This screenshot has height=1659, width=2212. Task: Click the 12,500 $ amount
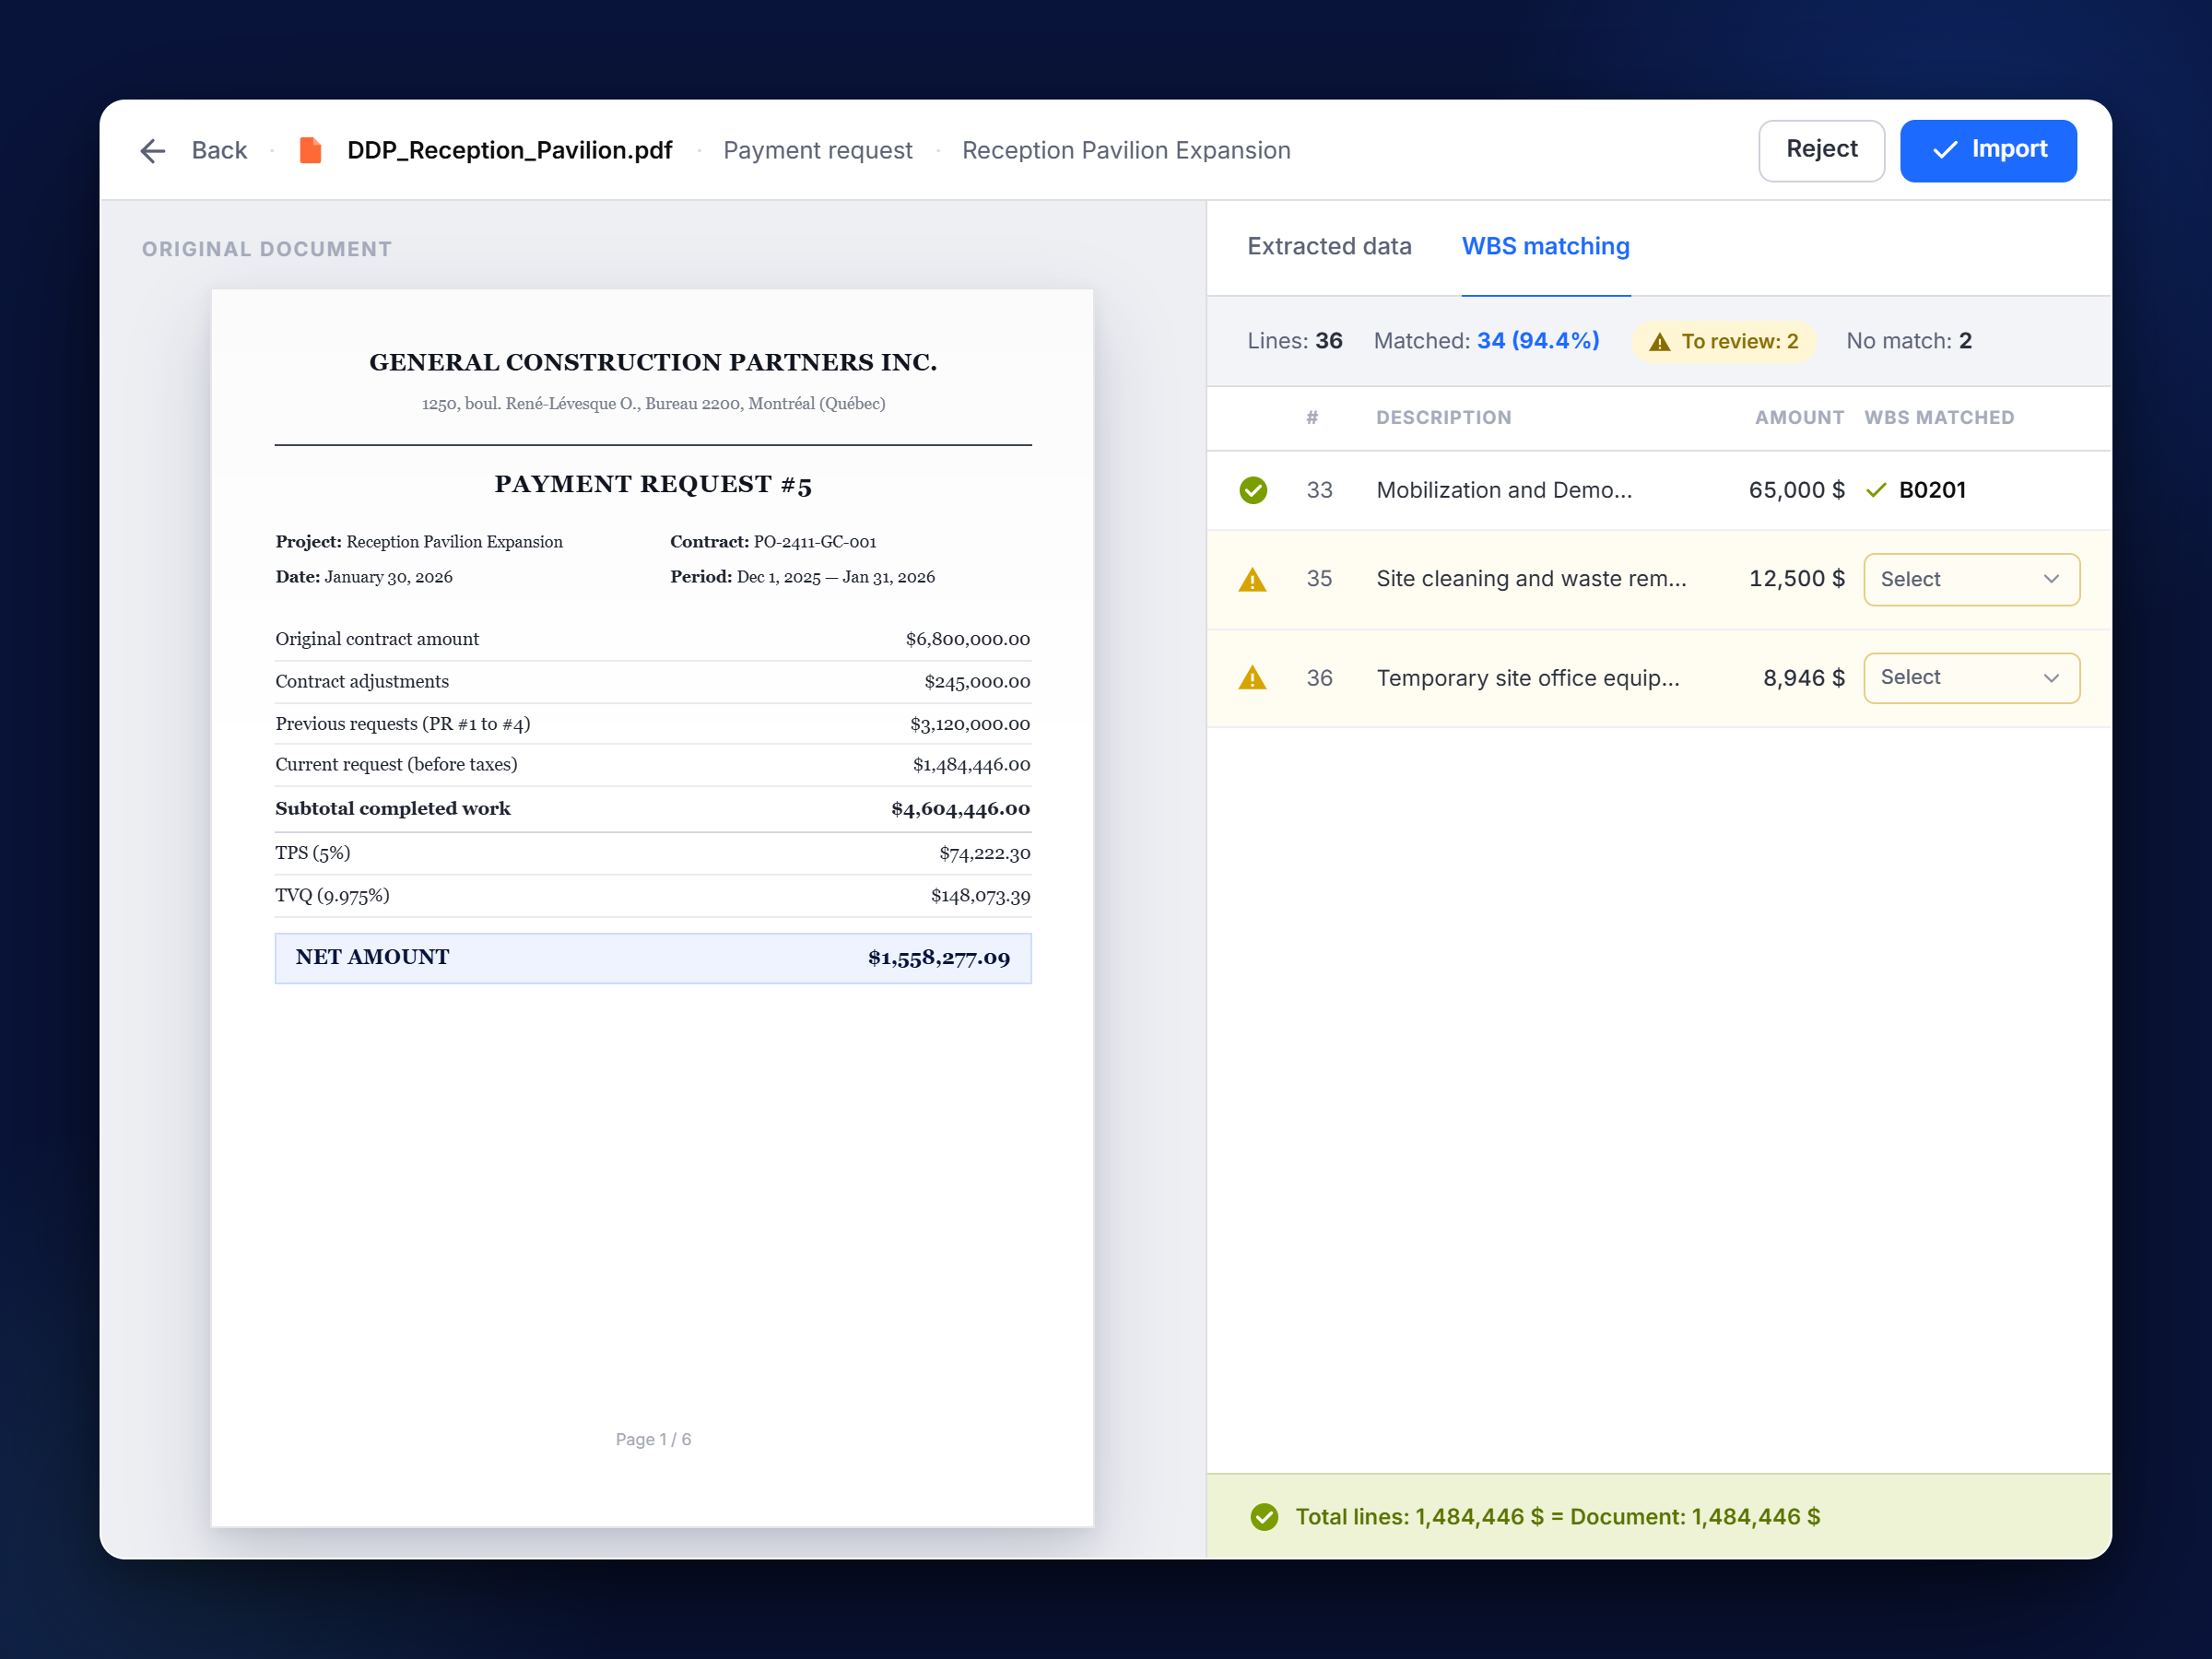coord(1796,579)
